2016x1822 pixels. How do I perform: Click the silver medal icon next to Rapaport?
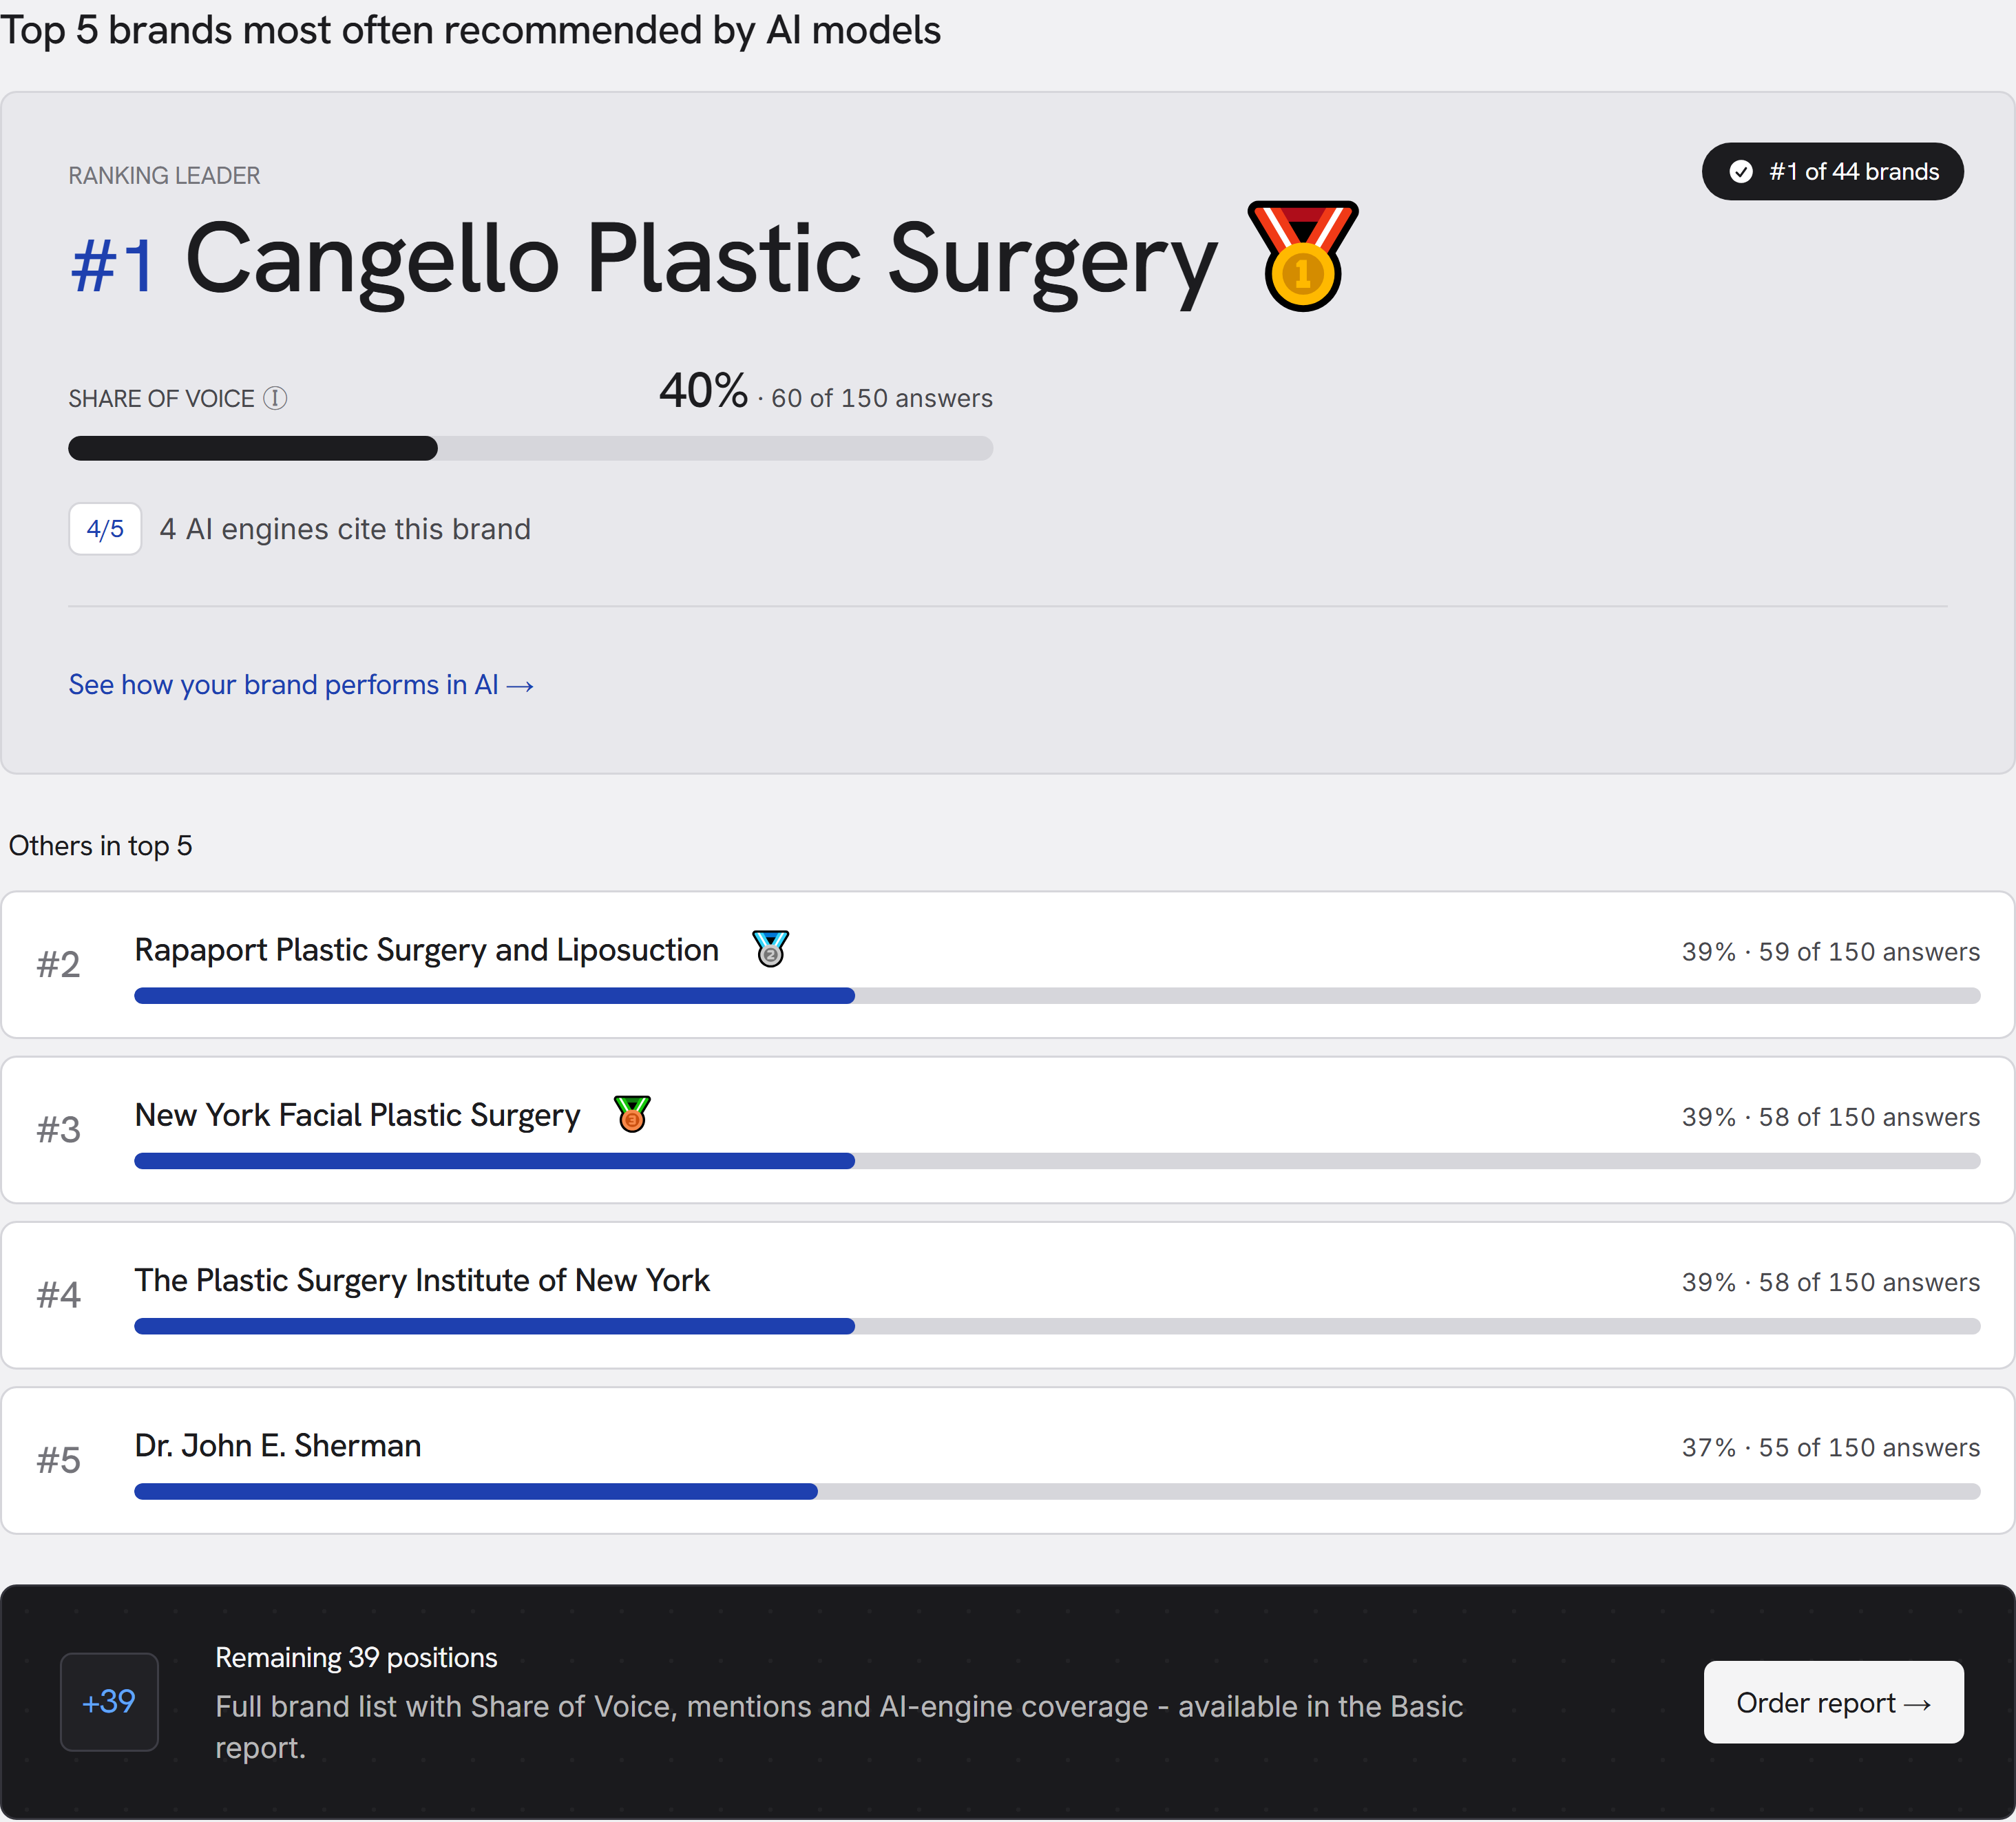coord(770,948)
